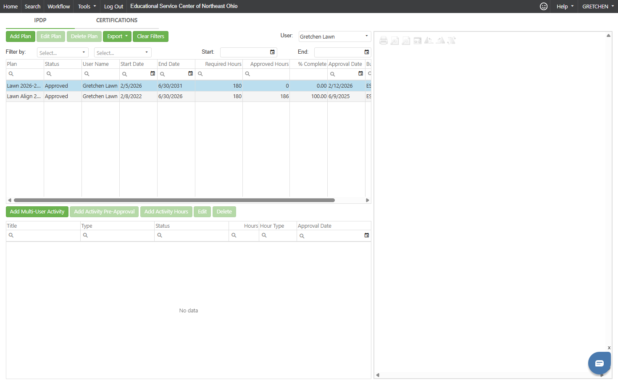Open Workflow from the top menu

point(59,6)
